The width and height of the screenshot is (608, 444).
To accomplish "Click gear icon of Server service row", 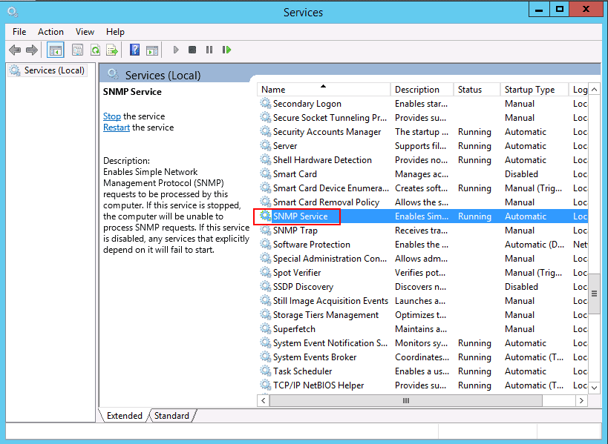I will pos(265,145).
